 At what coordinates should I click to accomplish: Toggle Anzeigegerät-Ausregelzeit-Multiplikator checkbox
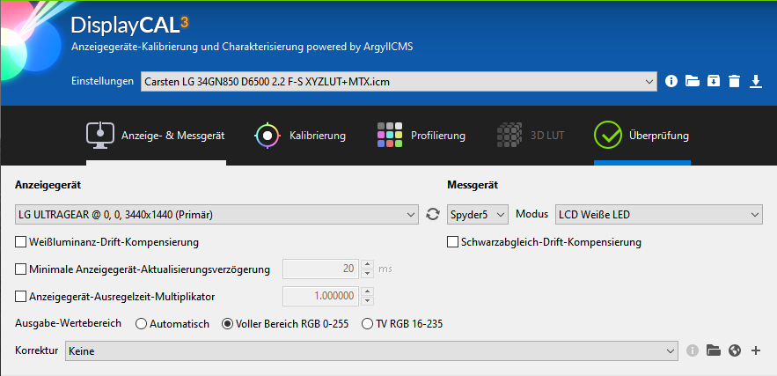tap(21, 297)
